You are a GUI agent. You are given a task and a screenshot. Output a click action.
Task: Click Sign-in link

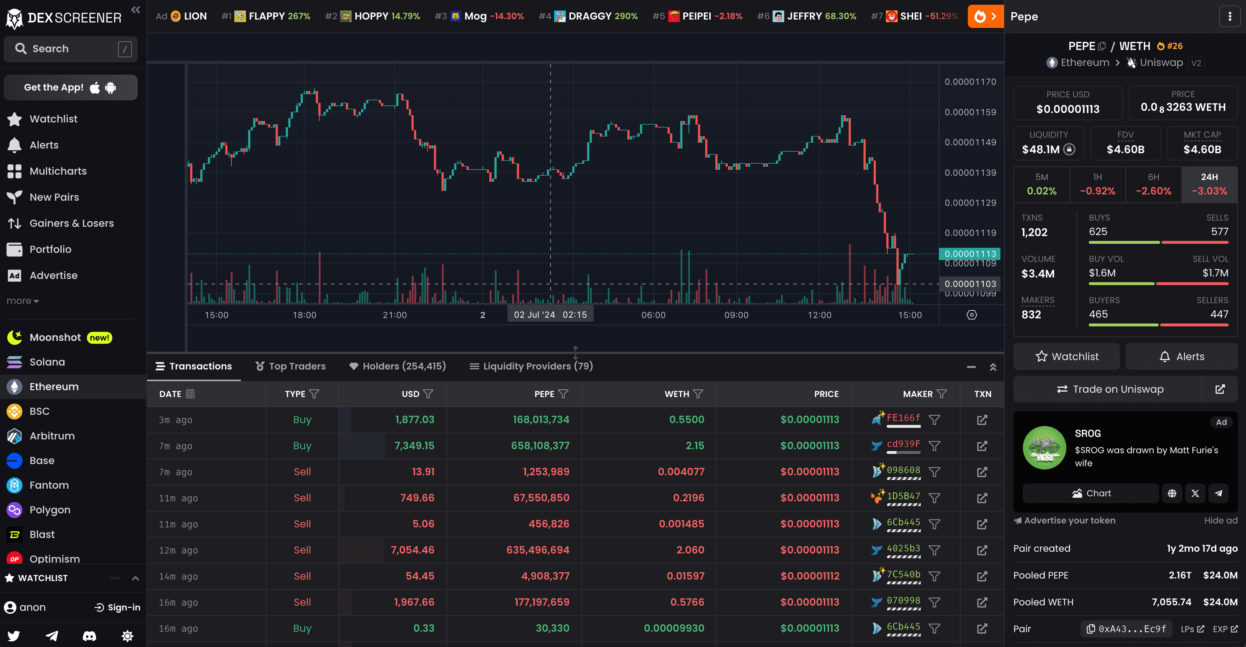click(x=117, y=608)
